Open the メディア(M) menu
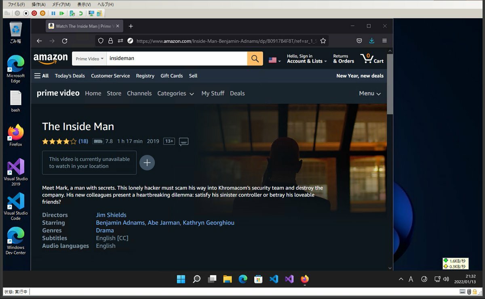Image resolution: width=485 pixels, height=299 pixels. 61,4
